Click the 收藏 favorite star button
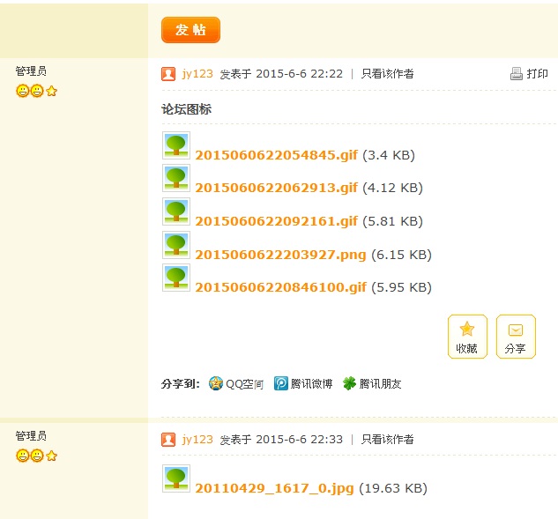Screen dimensions: 558x519 467,337
